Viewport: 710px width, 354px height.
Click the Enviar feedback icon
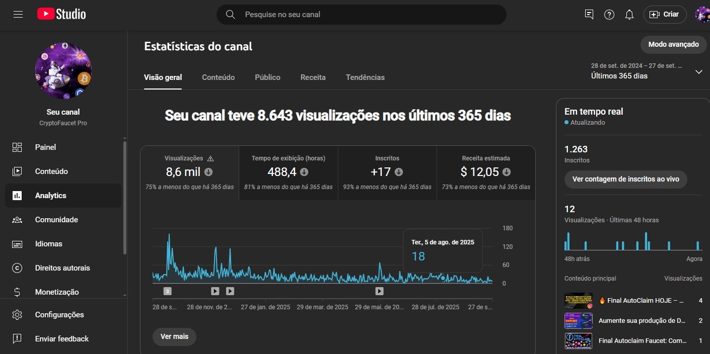(17, 339)
